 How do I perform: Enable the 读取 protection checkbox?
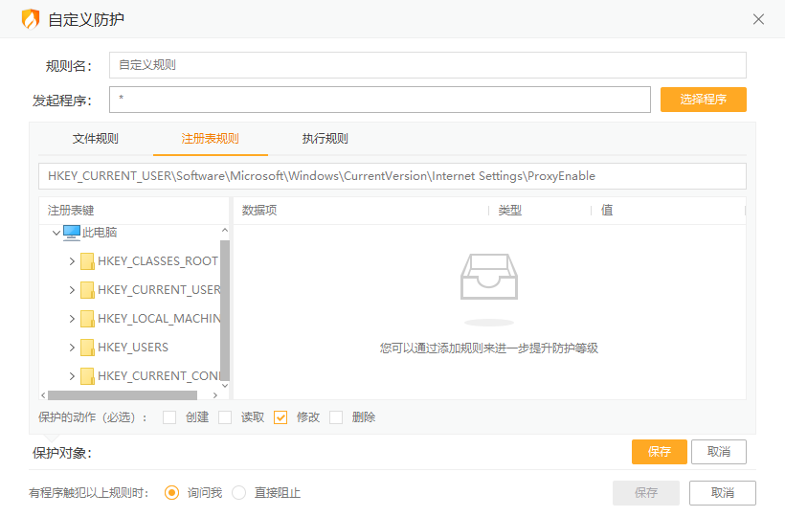click(x=225, y=417)
